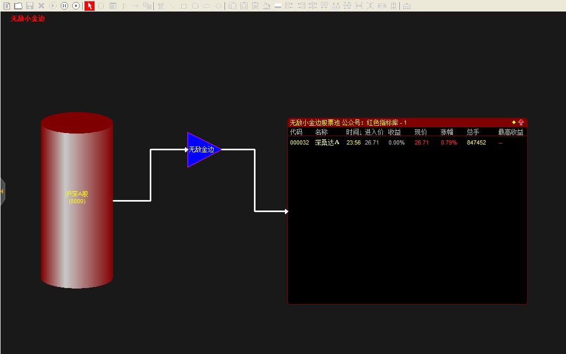Screen dimensions: 566x354
Task: Toggle pause for the running strategy
Action: tap(64, 6)
